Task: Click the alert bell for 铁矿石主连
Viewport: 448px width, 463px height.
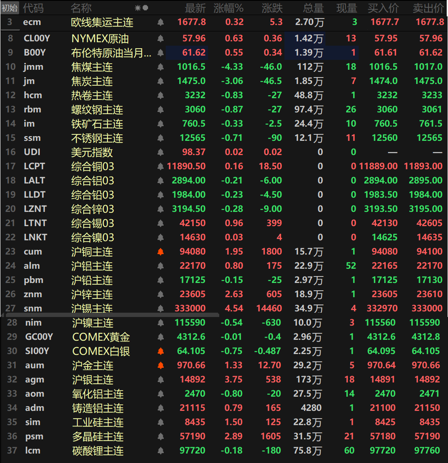Action: tap(160, 124)
